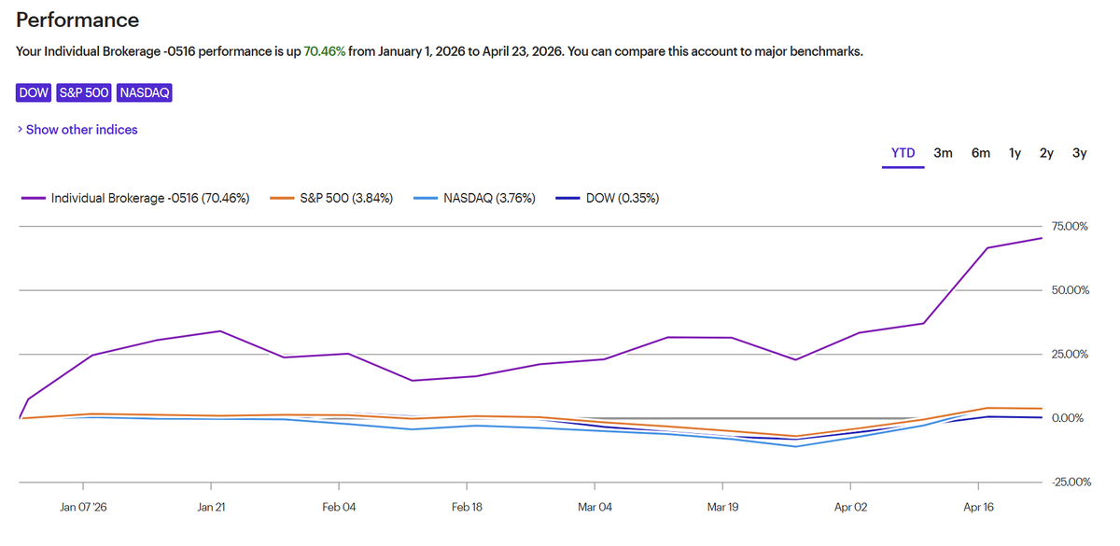Click the dark blue DOW legend line
1120x546 pixels.
567,198
